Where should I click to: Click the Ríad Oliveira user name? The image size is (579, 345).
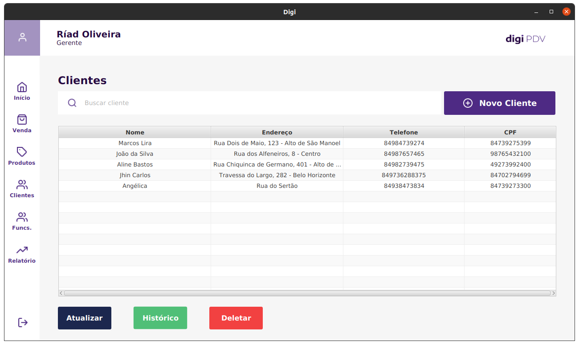coord(89,34)
